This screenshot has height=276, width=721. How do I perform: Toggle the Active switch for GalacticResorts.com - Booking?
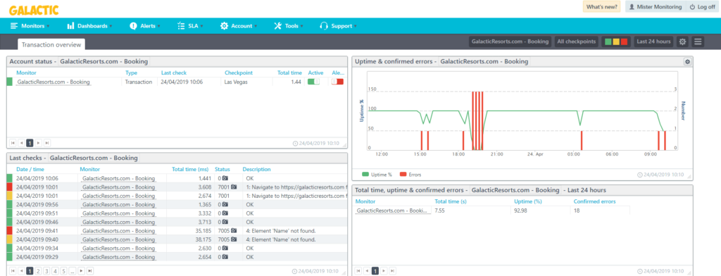(313, 82)
